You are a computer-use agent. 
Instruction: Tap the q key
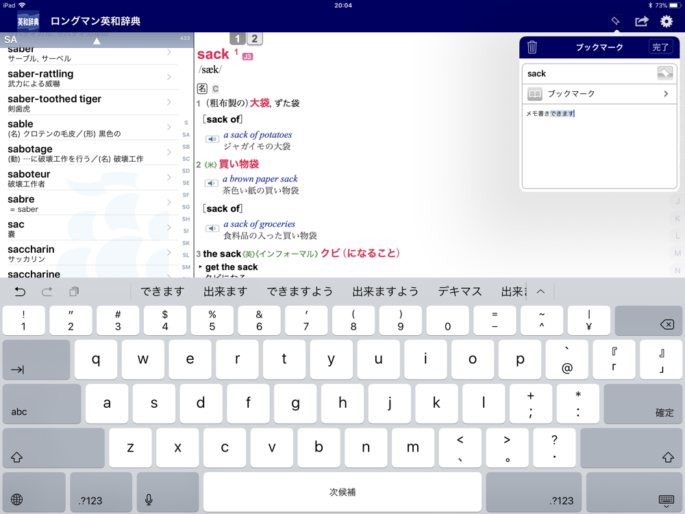(x=96, y=360)
